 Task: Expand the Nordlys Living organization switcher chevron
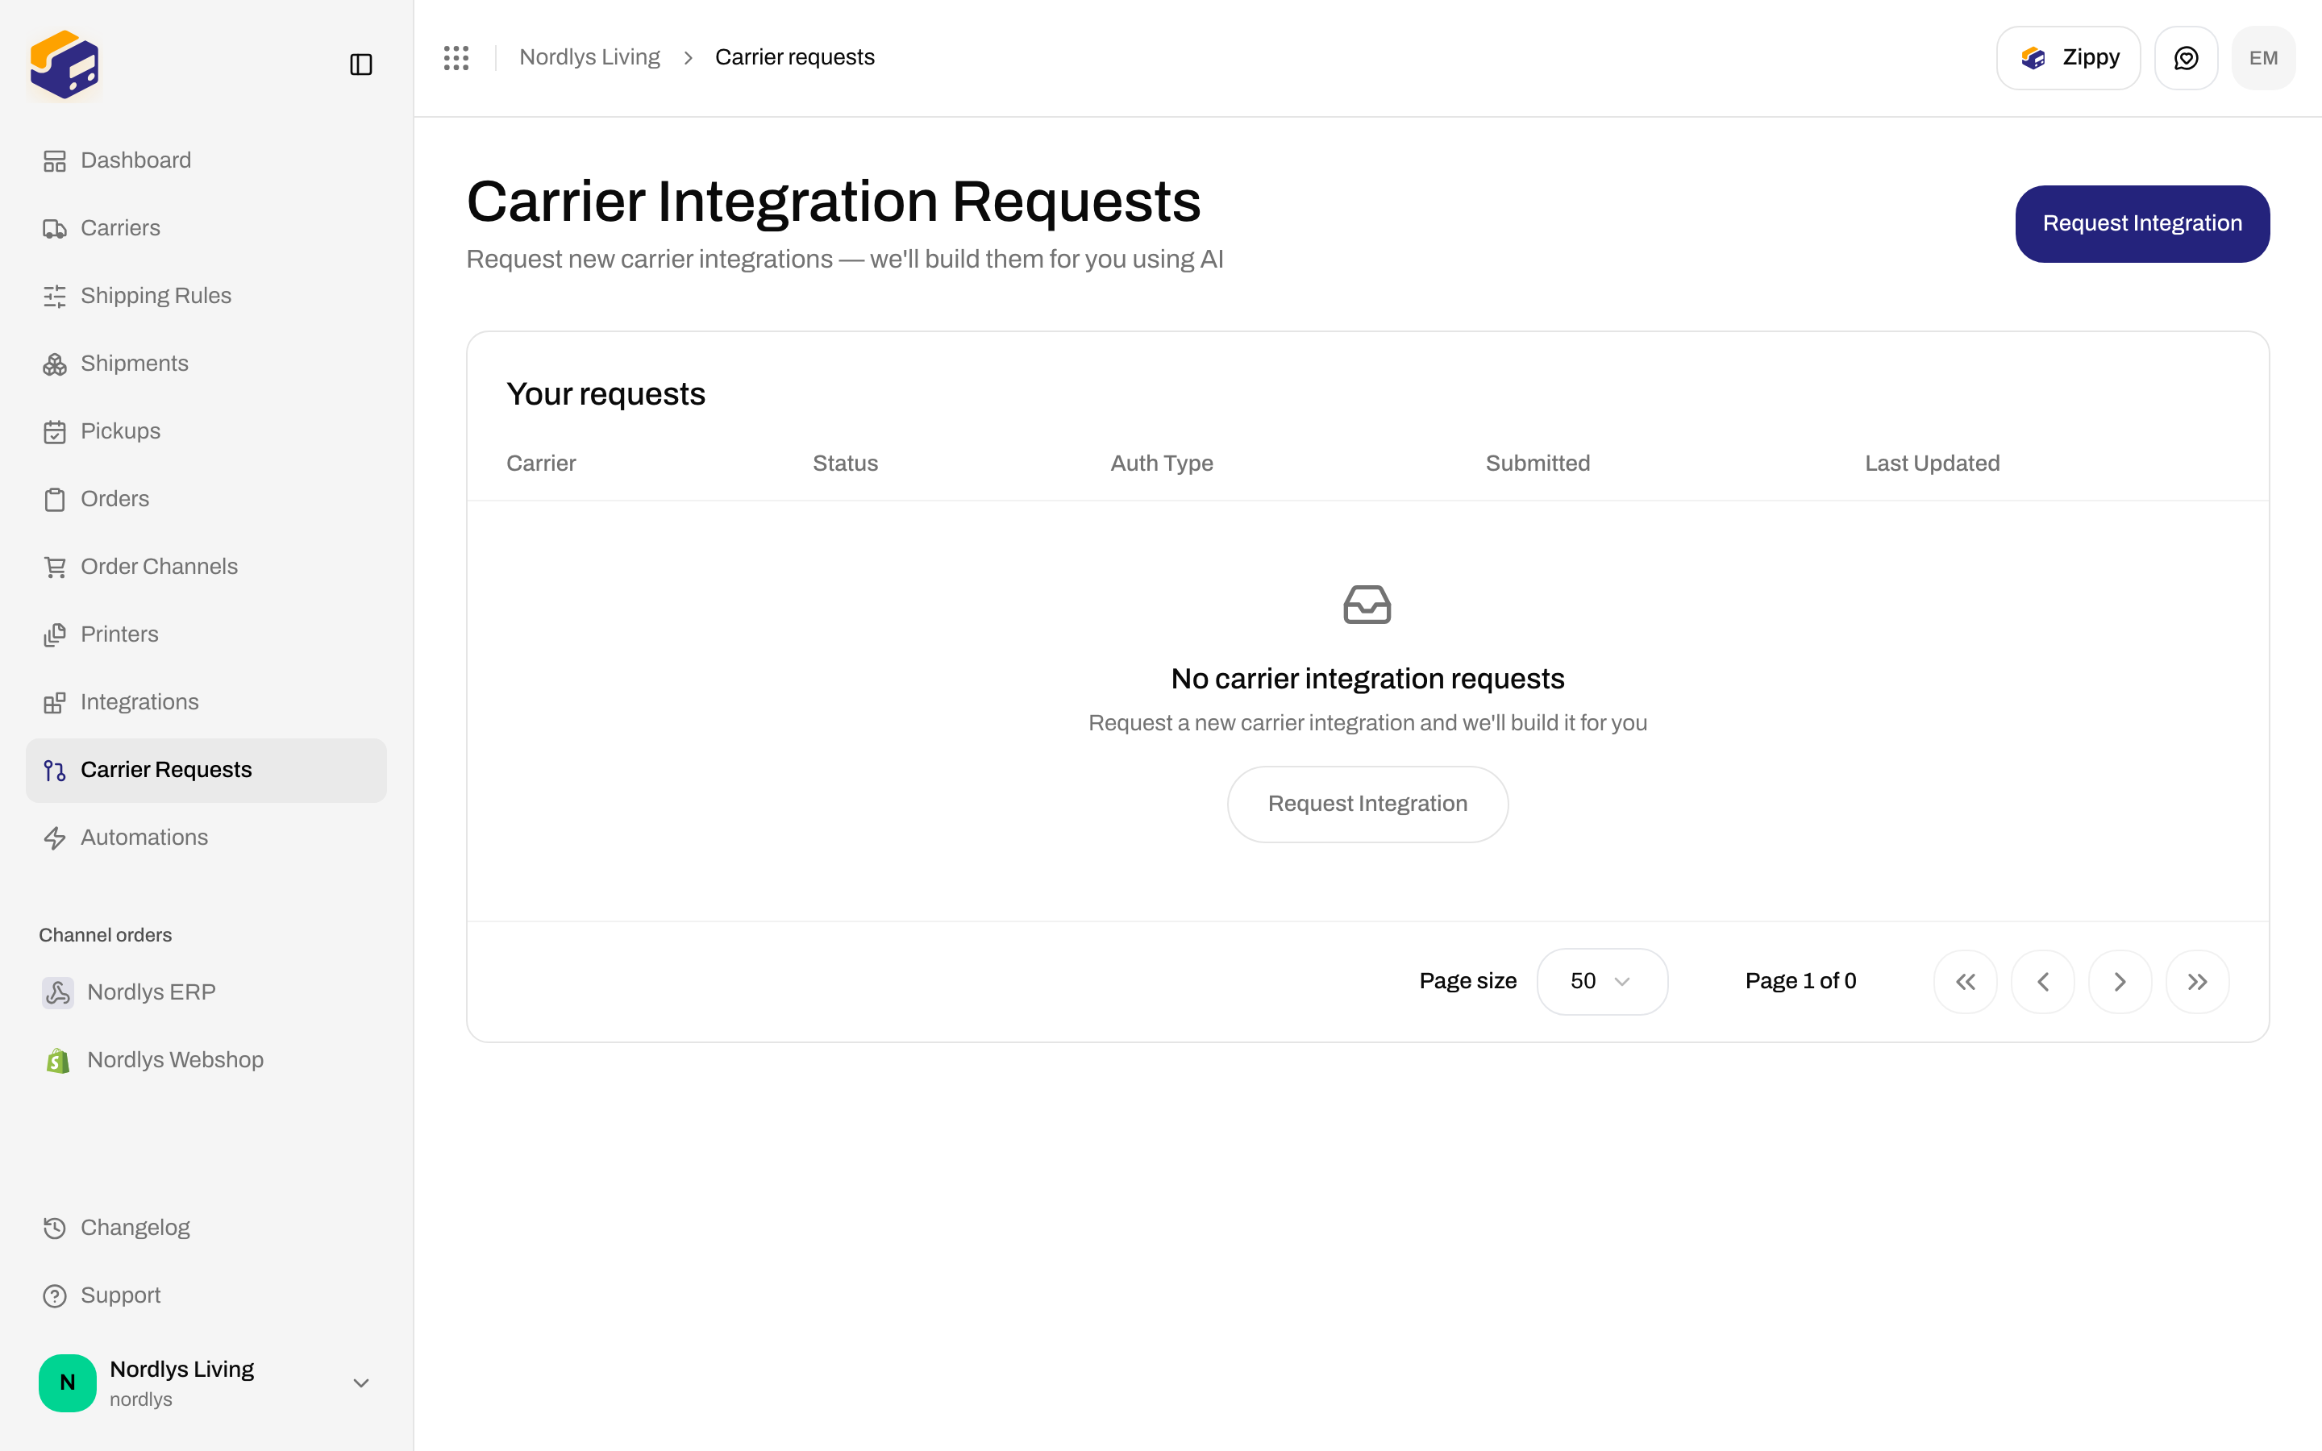pyautogui.click(x=360, y=1382)
